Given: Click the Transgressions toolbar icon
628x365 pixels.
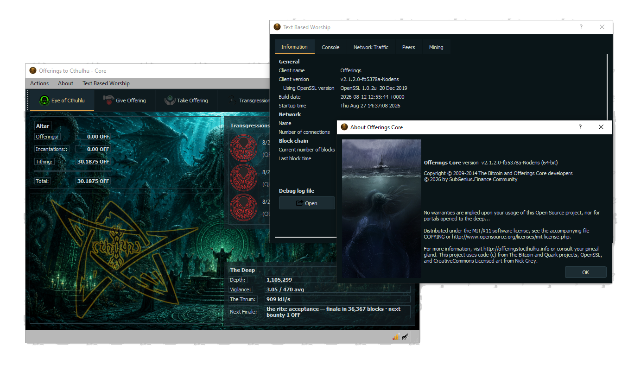Looking at the screenshot, I should pos(231,100).
